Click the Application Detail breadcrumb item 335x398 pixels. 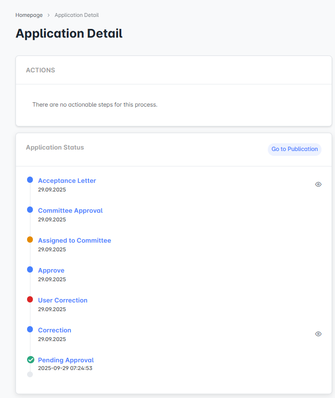(x=76, y=15)
